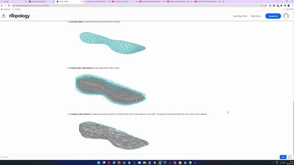Switch to the Google tab
This screenshot has width=294, height=165.
[13, 1]
